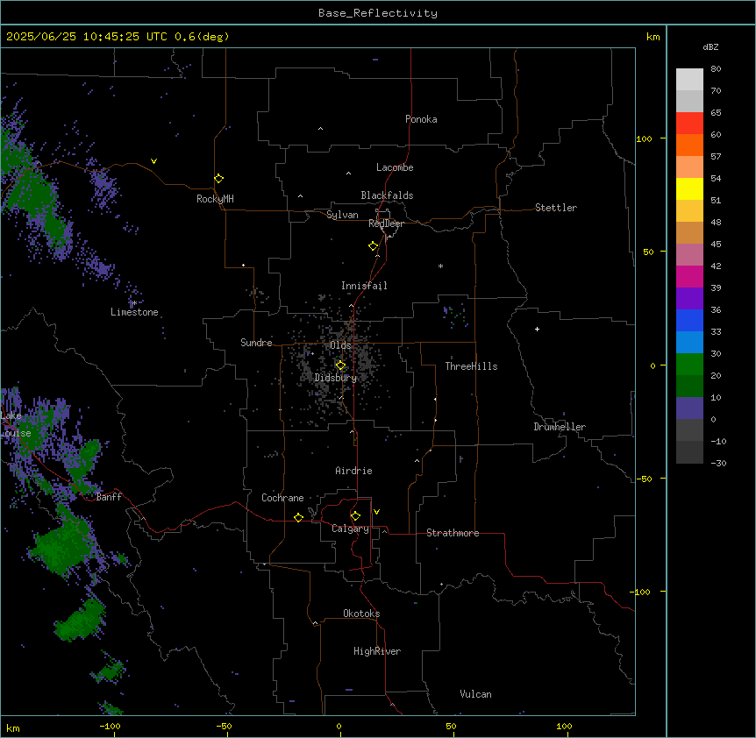Pick the 57 to 60 dBZ orange swatch
Image resolution: width=756 pixels, height=738 pixels.
click(689, 145)
